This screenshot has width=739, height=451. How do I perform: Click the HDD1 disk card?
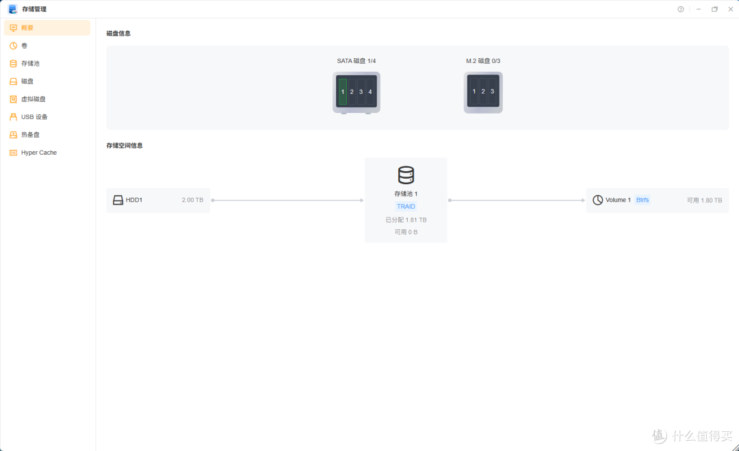158,201
